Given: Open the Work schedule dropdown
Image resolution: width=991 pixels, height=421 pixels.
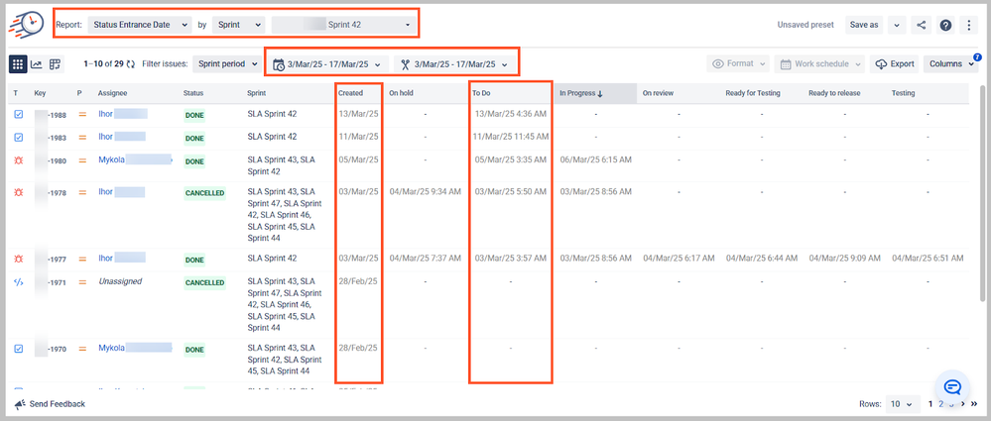Looking at the screenshot, I should pyautogui.click(x=819, y=63).
